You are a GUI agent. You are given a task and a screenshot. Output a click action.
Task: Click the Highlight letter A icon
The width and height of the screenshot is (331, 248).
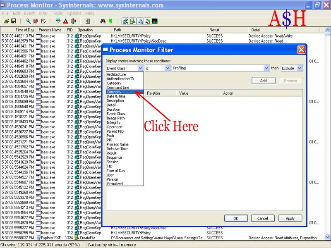[x=66, y=21]
